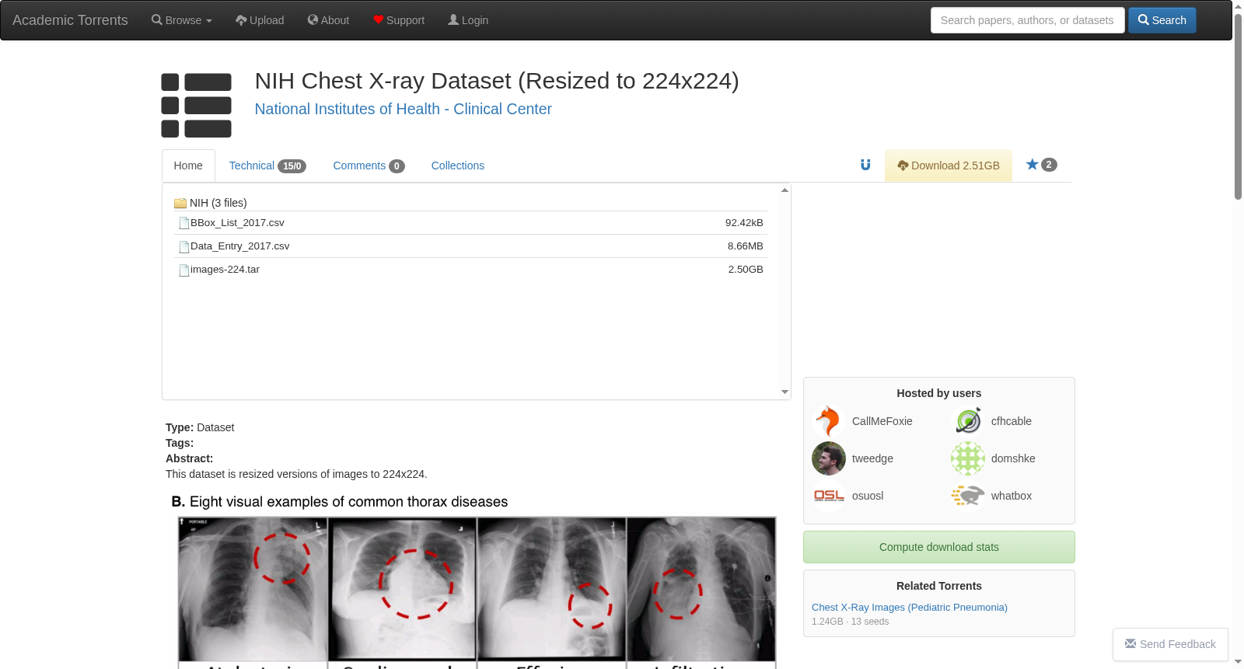The image size is (1244, 669).
Task: Click the 92.42kB file size
Action: 744,223
